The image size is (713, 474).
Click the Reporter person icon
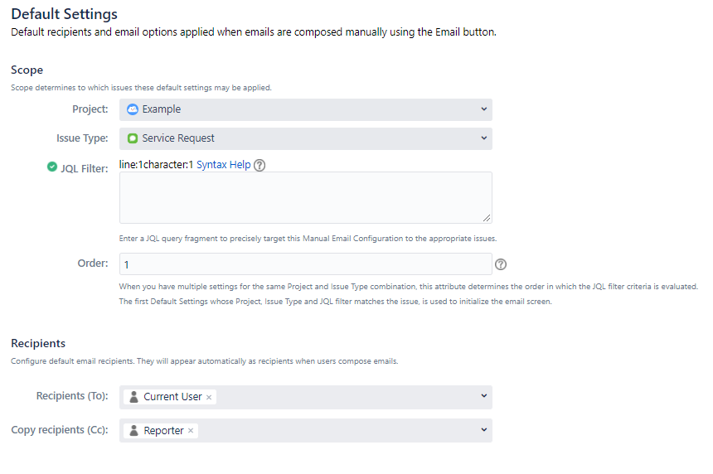[133, 430]
